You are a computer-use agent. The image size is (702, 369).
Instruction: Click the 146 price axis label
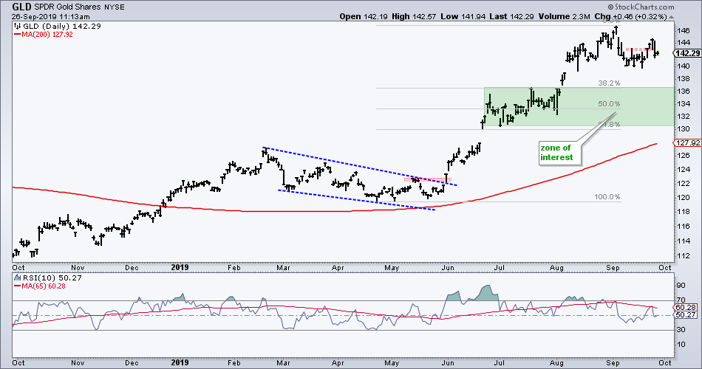point(684,31)
